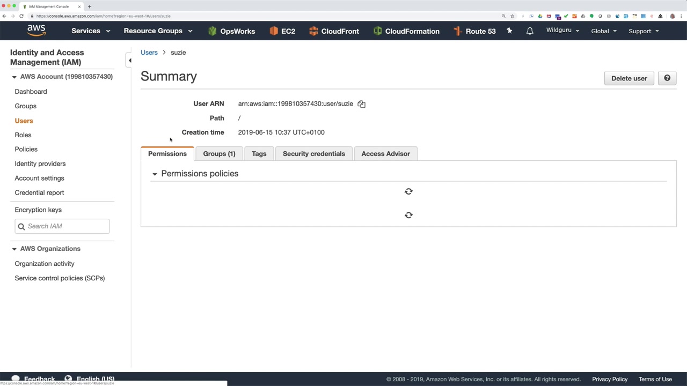
Task: Open the Support dropdown menu
Action: click(x=644, y=31)
